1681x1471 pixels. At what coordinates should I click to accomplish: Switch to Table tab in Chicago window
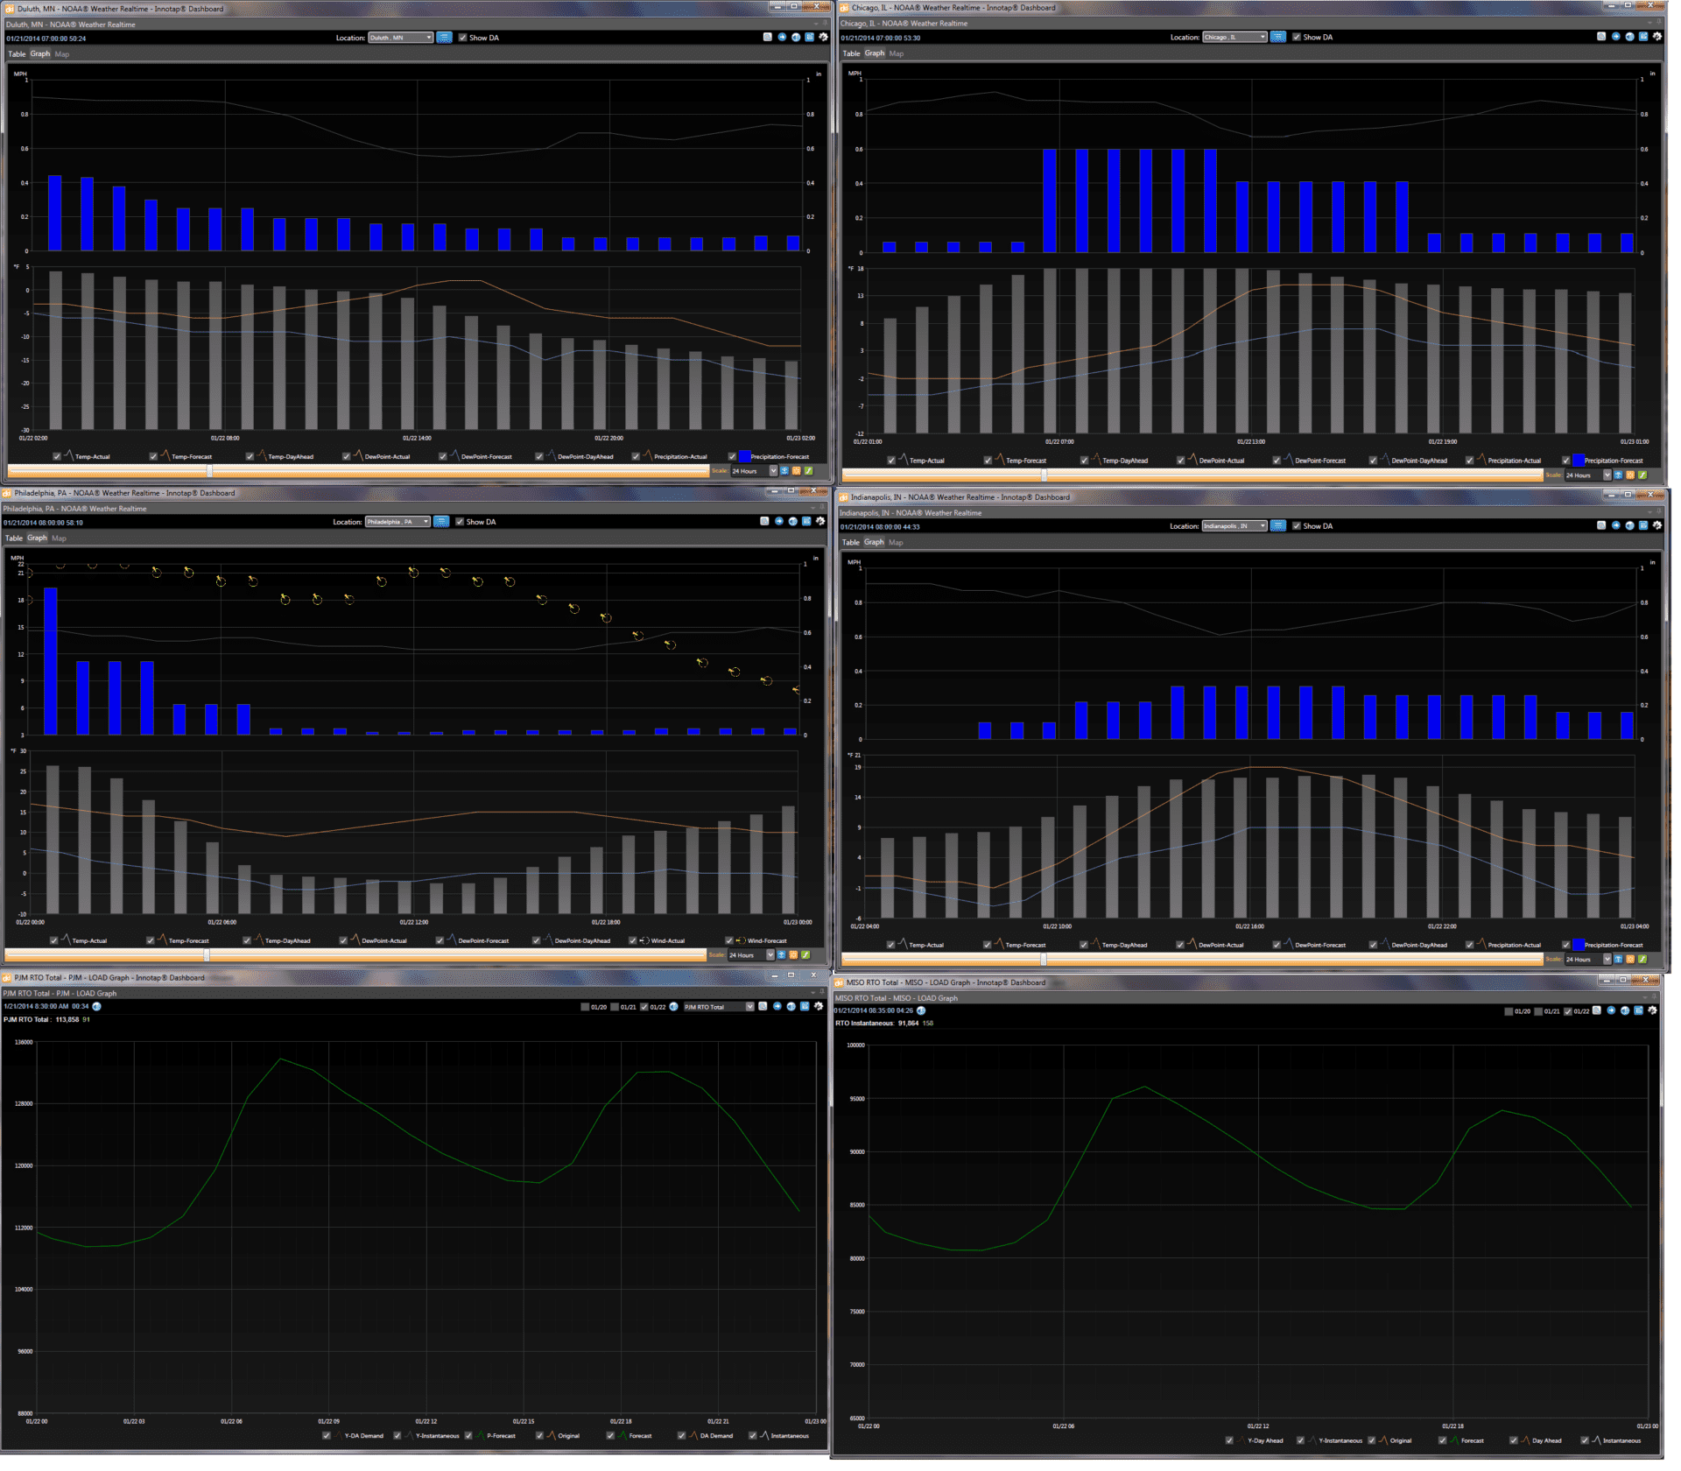point(851,53)
